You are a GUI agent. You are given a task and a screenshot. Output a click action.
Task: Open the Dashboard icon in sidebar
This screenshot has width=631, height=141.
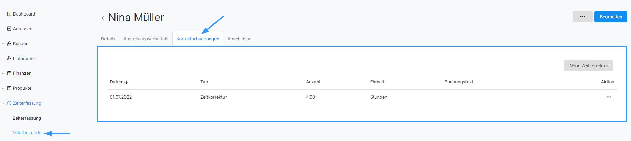coord(9,14)
